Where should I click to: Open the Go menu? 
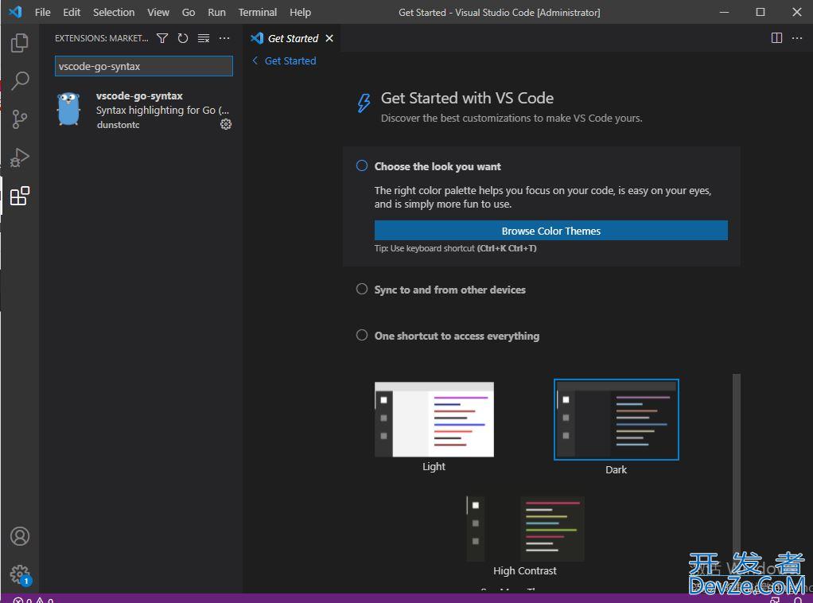(x=189, y=12)
